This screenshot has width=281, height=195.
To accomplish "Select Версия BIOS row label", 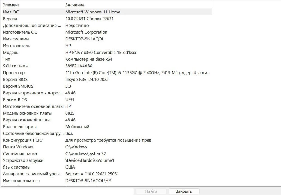I will 15,80.
